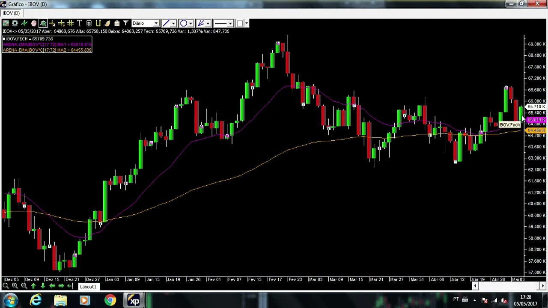Click the horizontal scrollbar left arrow
This screenshot has height=308, width=548.
click(x=475, y=286)
